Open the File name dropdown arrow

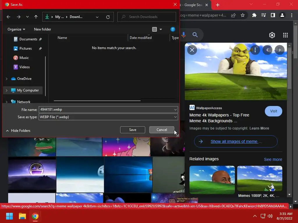175,109
